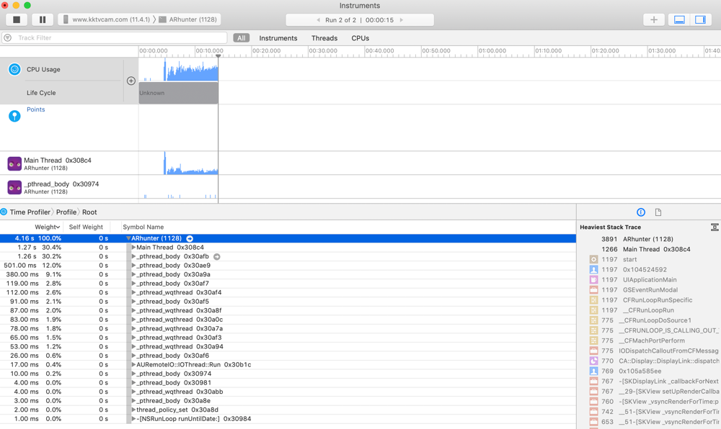This screenshot has width=721, height=429.
Task: Switch to the CPUs tab
Action: (360, 38)
